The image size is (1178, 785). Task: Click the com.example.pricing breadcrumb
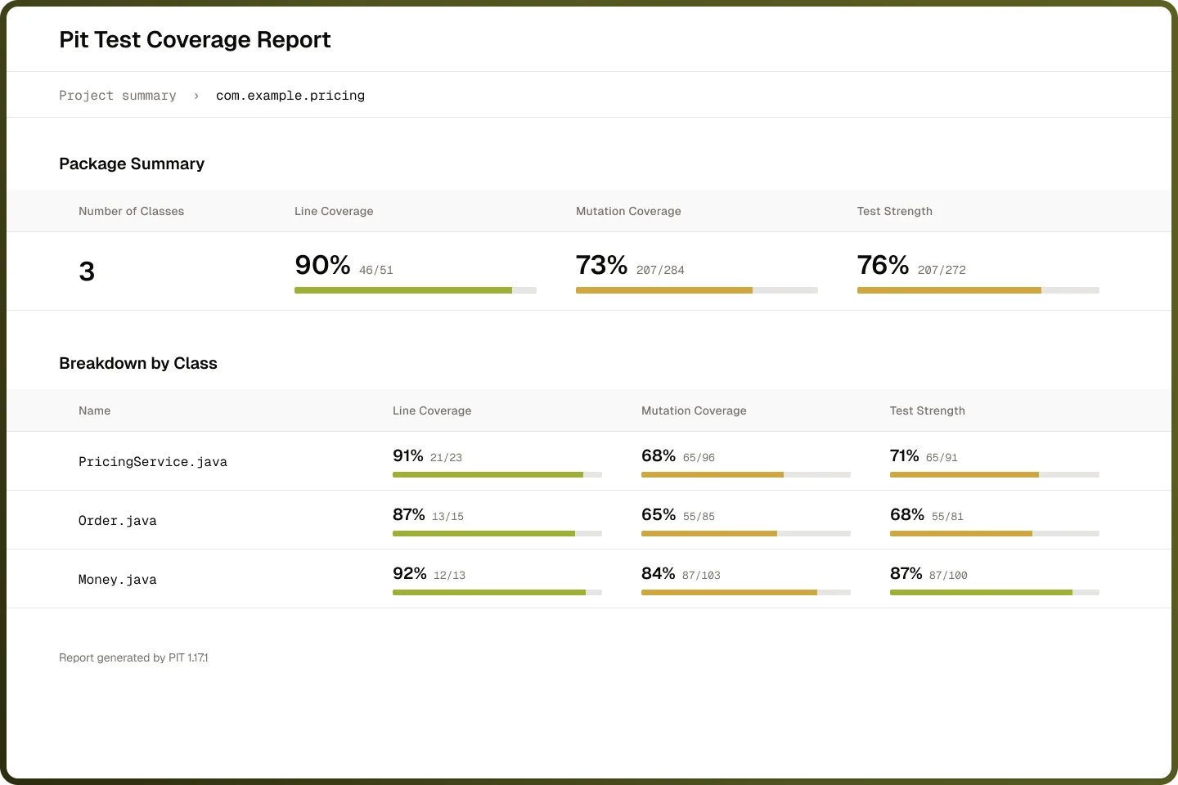coord(290,96)
